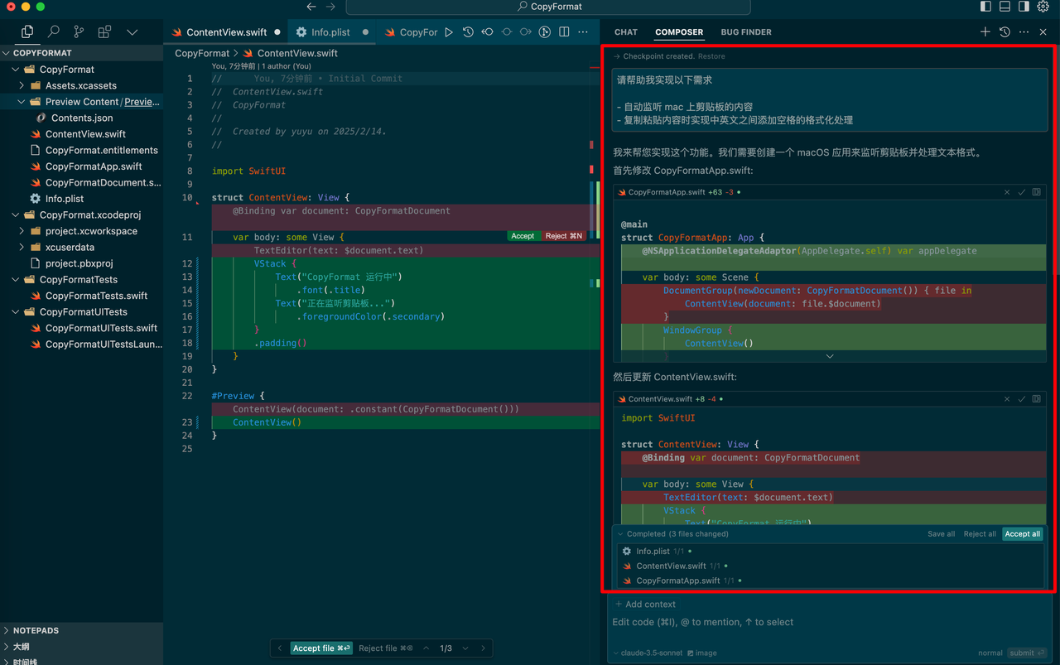Click Reject all in completed bar
Viewport: 1060px width, 665px height.
tap(980, 534)
